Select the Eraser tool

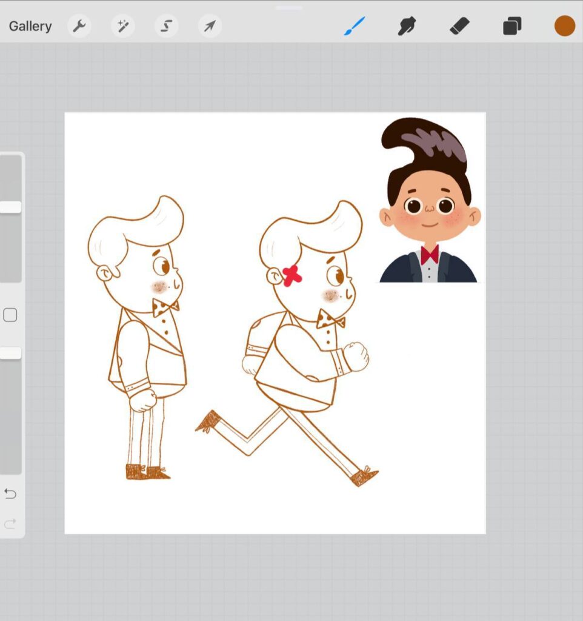click(x=459, y=26)
